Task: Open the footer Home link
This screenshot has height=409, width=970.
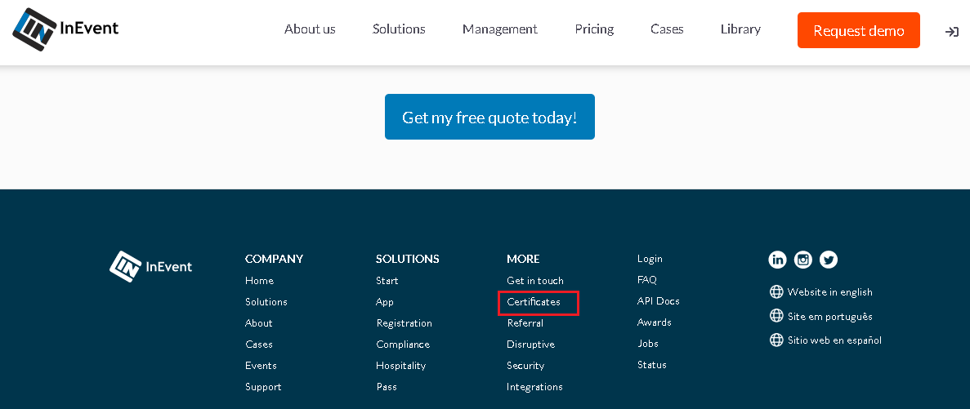Action: pyautogui.click(x=259, y=281)
